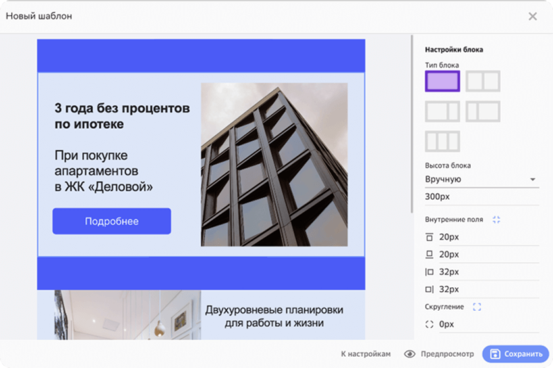Select heading 3 года без процентов

[x=122, y=116]
